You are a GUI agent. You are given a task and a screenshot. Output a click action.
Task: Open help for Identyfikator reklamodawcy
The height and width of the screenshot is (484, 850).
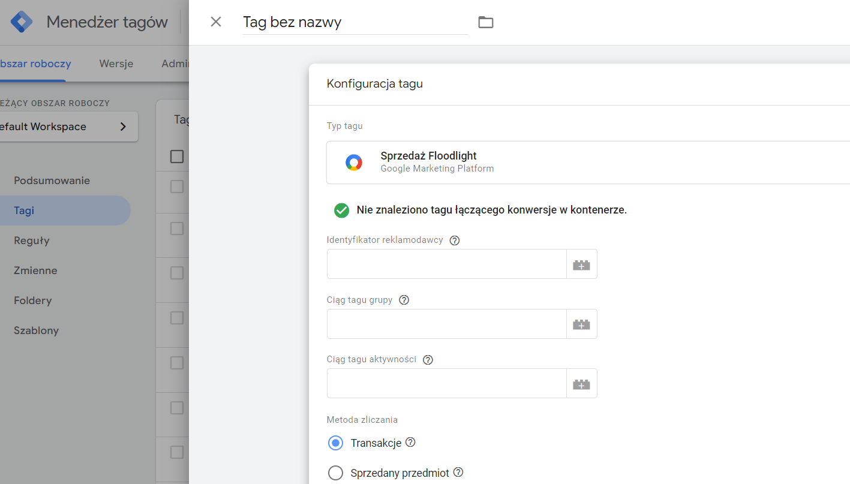pyautogui.click(x=455, y=241)
